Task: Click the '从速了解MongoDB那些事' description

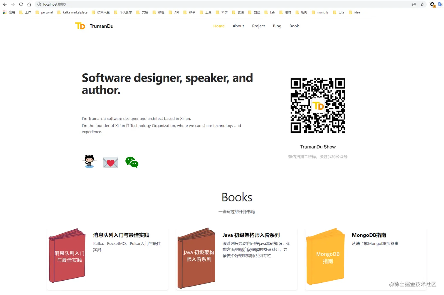Action: 375,244
